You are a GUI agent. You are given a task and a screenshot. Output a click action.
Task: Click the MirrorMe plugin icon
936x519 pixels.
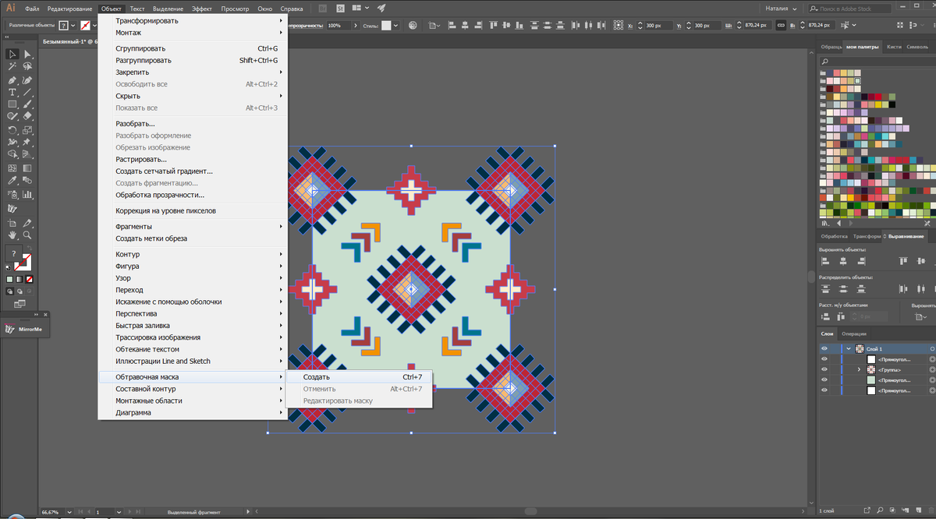point(9,330)
